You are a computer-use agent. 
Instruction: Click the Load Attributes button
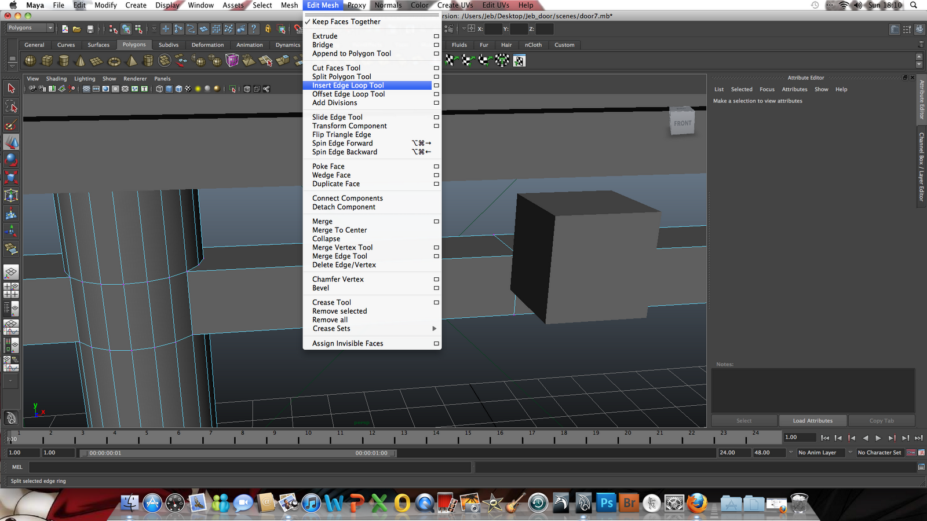[x=812, y=421]
